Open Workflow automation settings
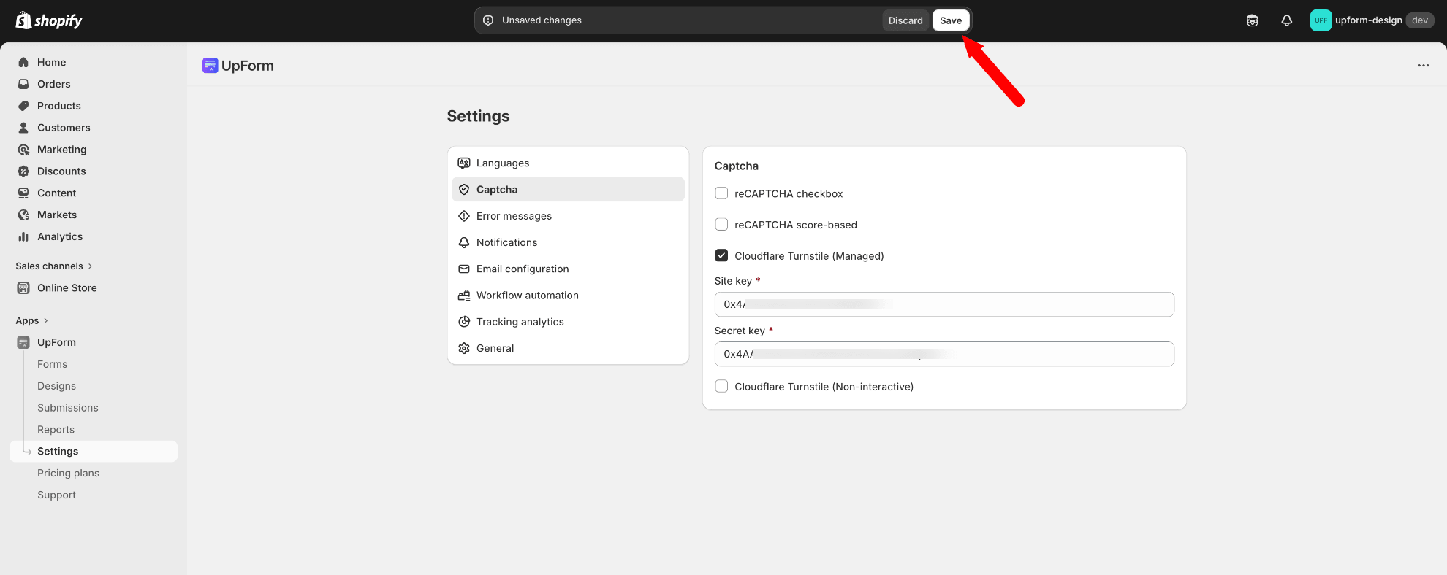Image resolution: width=1447 pixels, height=575 pixels. (568, 296)
